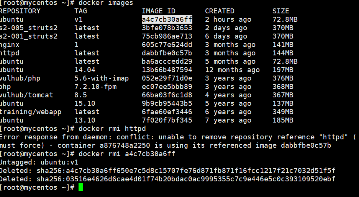Click the CREATED column header

[x=220, y=11]
